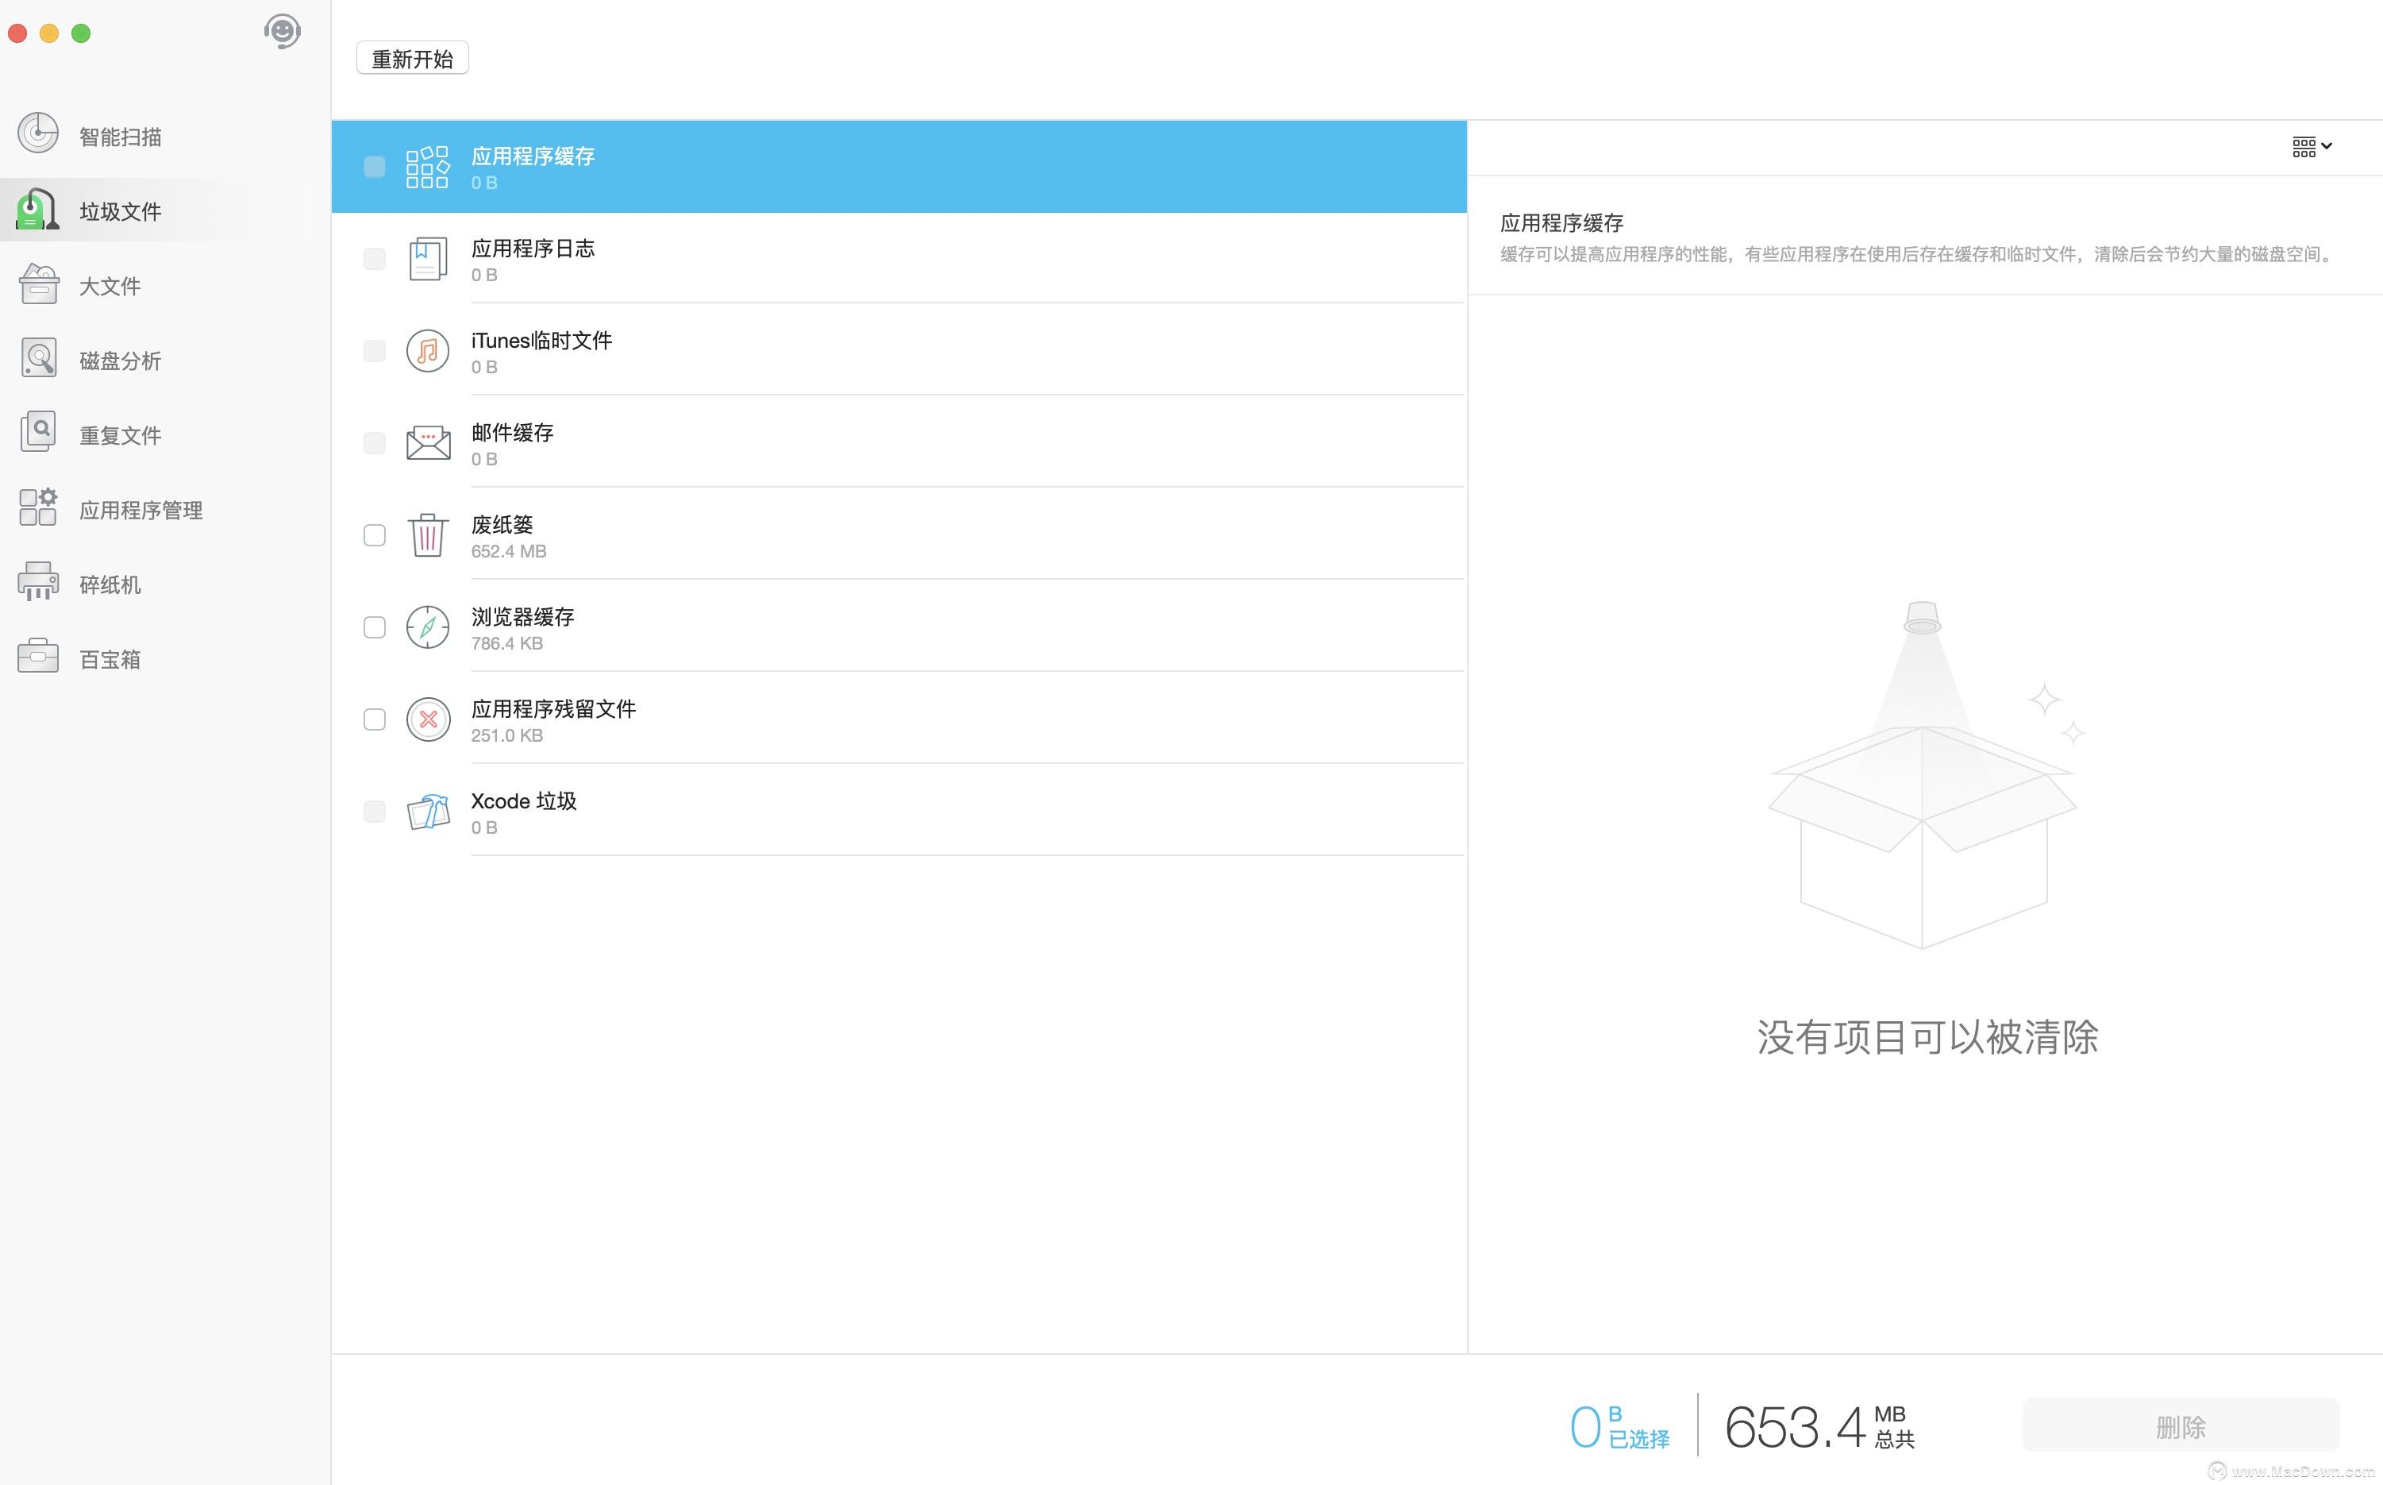Open the 邮件缓存 category row

tap(898, 443)
